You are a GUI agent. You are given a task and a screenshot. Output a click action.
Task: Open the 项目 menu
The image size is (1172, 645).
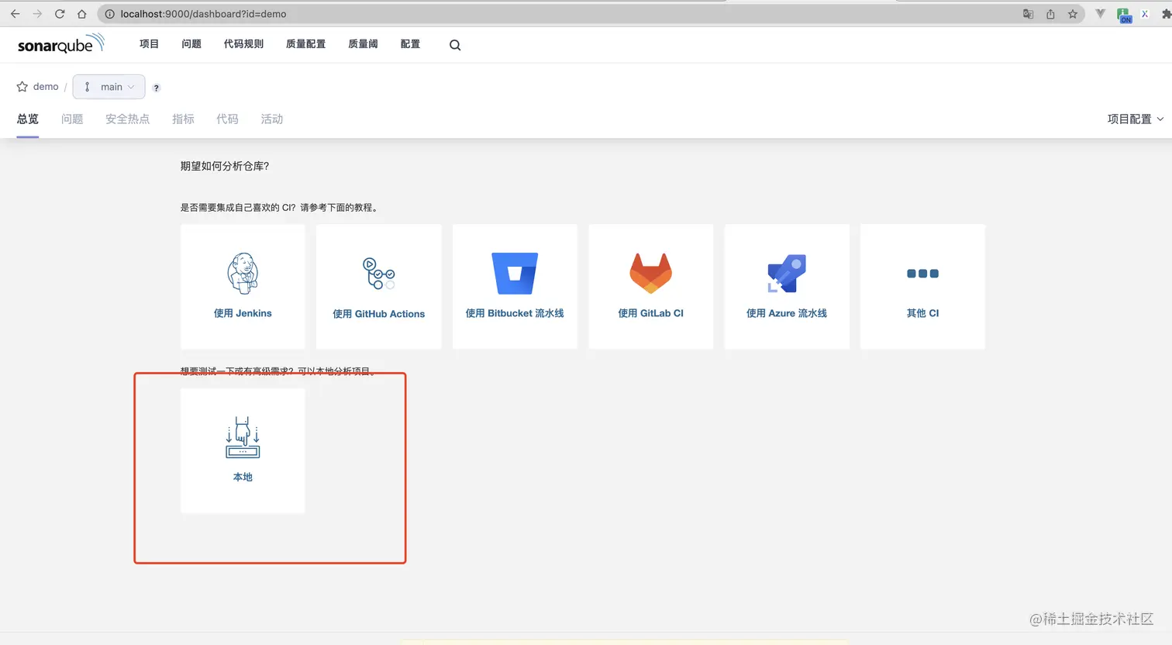click(149, 44)
